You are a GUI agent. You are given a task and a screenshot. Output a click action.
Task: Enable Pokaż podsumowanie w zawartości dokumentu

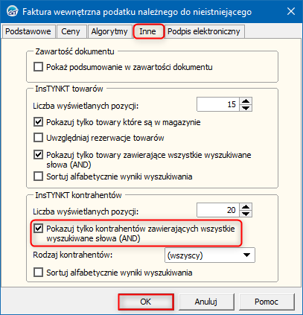coord(38,67)
